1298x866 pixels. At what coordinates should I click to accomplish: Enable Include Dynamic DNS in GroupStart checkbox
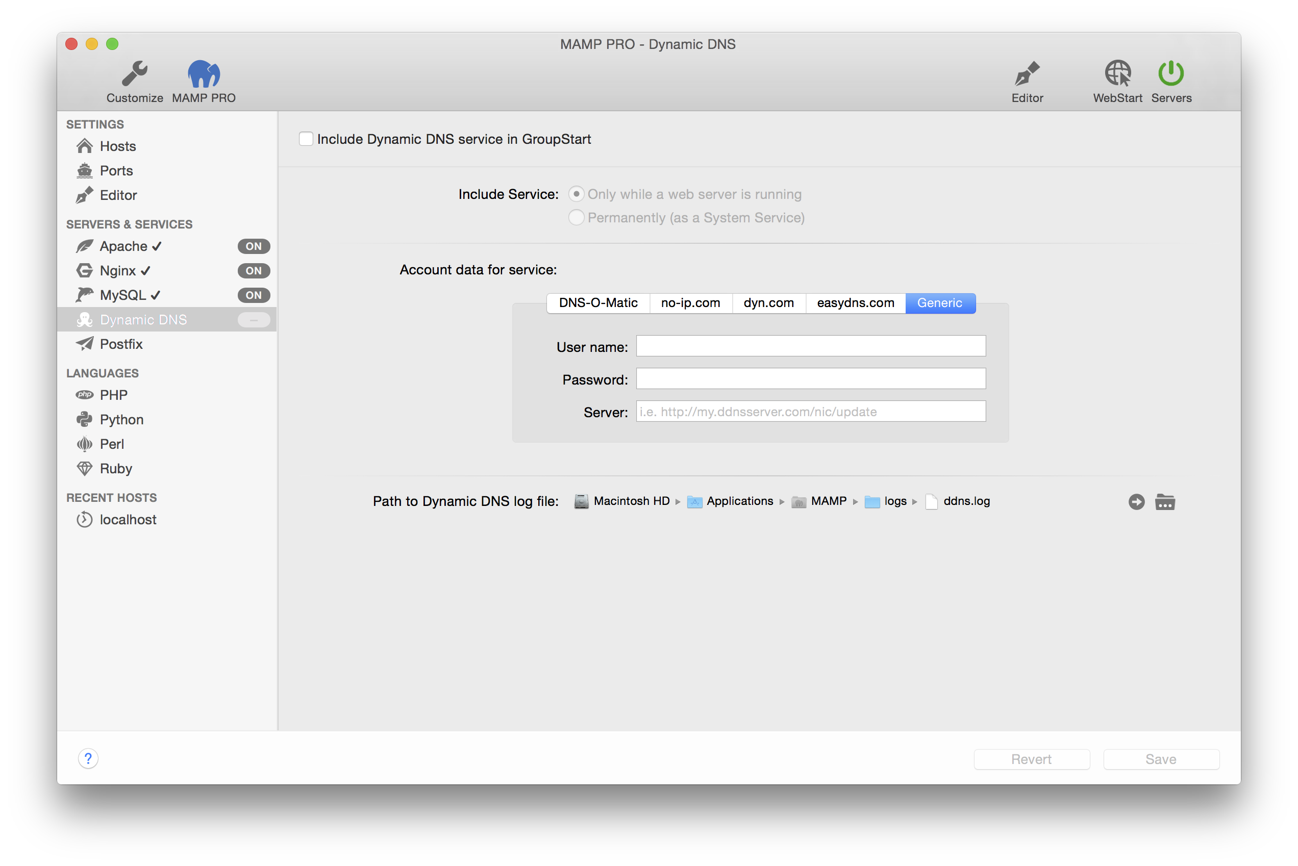click(306, 139)
